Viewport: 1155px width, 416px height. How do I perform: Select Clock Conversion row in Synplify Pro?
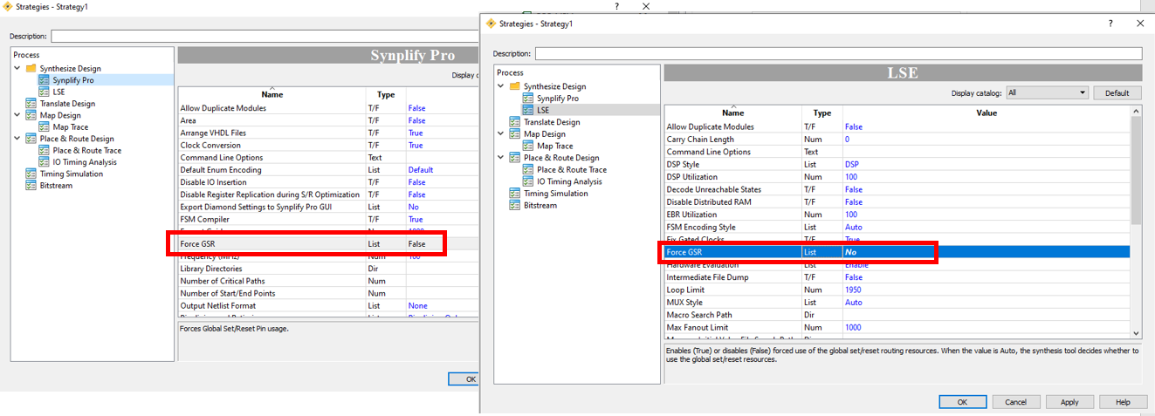[x=328, y=145]
